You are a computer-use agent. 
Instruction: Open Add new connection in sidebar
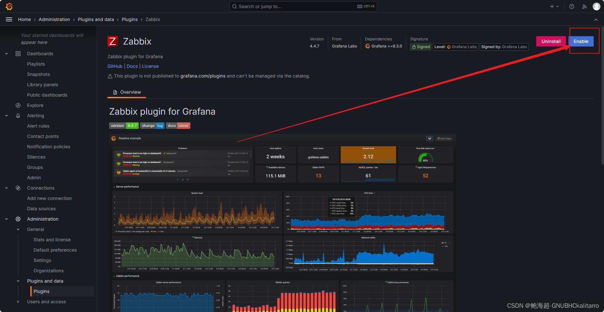[49, 198]
